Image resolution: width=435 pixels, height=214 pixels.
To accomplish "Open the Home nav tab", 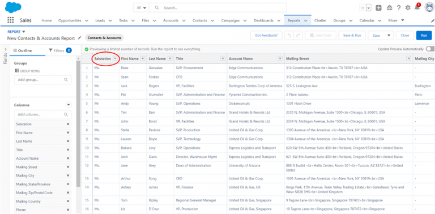I will (x=46, y=20).
